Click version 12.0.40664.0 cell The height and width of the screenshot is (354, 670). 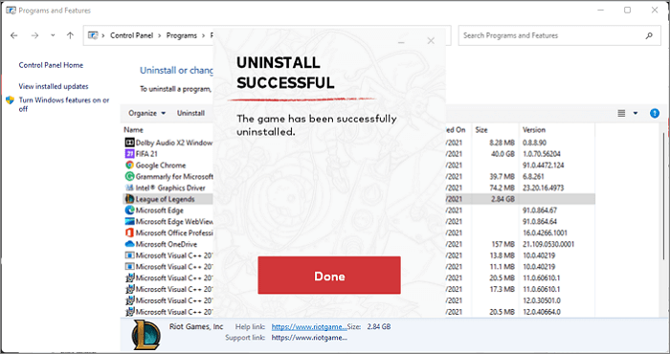(x=542, y=312)
